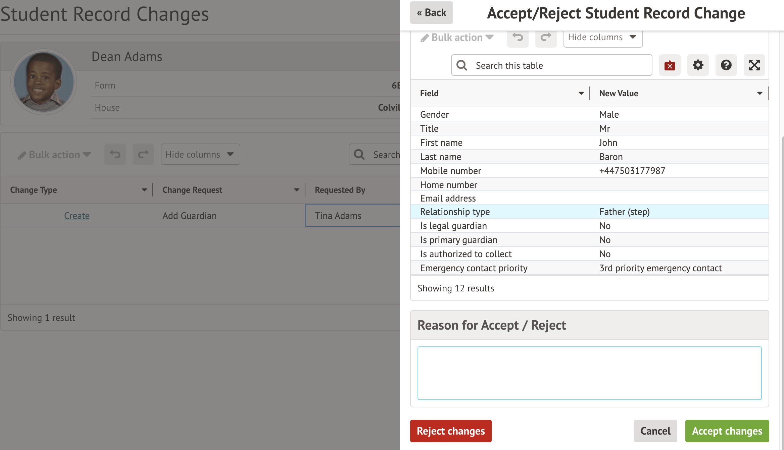
Task: Open the Create change type link
Action: pyautogui.click(x=77, y=216)
